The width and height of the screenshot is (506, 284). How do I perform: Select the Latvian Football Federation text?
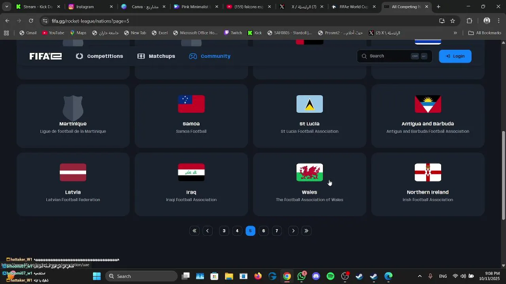(73, 200)
